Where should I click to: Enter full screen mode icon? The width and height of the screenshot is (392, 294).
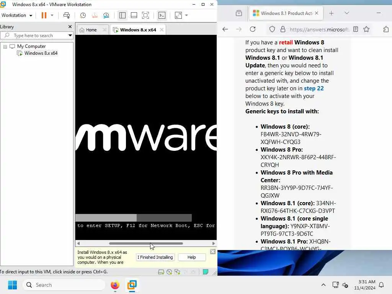(x=145, y=15)
